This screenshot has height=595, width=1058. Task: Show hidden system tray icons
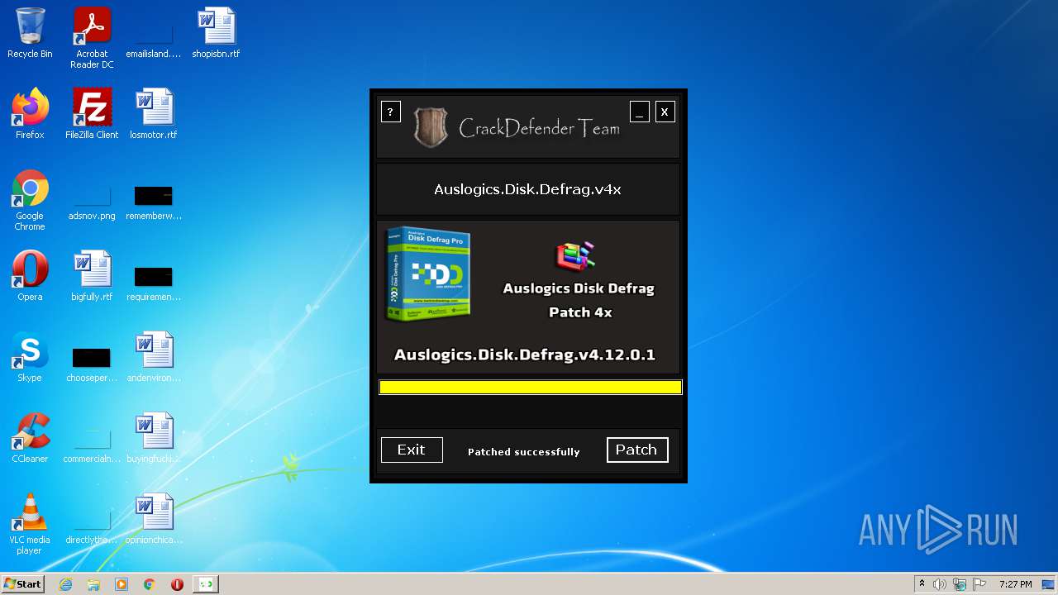tap(922, 584)
